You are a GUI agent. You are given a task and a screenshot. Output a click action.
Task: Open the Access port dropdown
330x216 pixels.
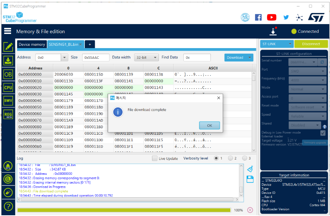click(x=307, y=98)
